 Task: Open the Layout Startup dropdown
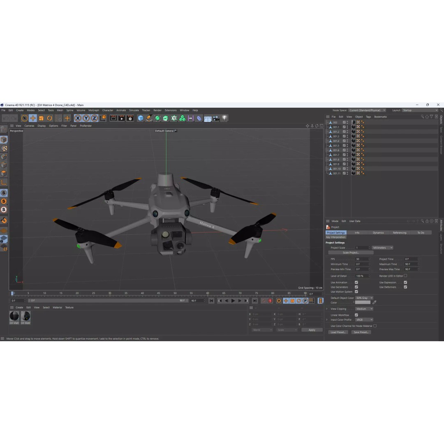coord(420,111)
